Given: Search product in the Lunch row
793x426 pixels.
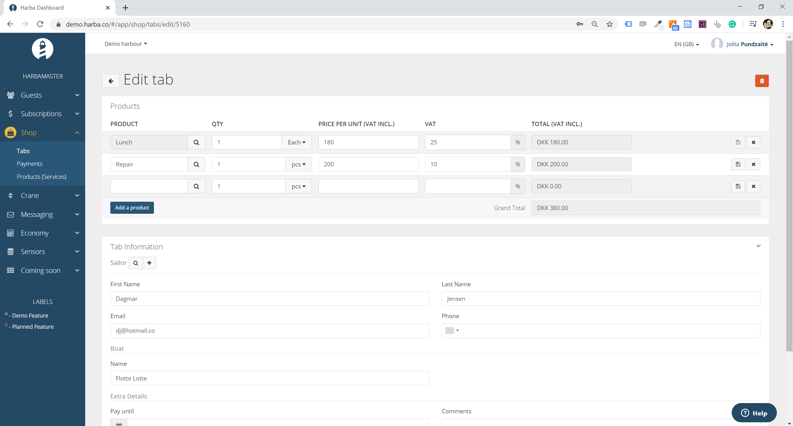Looking at the screenshot, I should pyautogui.click(x=196, y=142).
